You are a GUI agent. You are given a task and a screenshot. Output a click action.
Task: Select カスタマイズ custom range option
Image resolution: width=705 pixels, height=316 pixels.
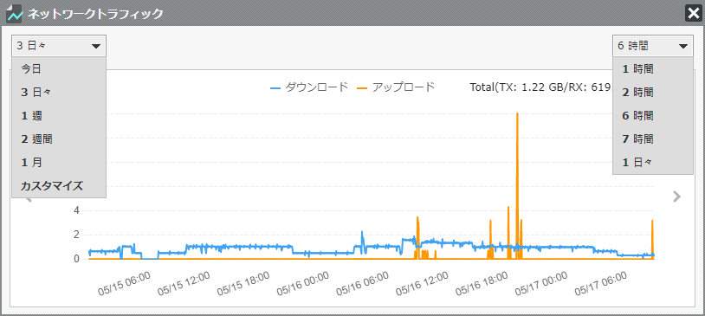[59, 185]
